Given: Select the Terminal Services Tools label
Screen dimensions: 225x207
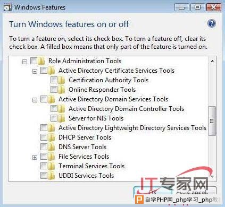Looking at the screenshot, I should [91, 166].
